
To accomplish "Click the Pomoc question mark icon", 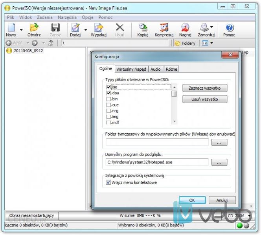I will 230,28.
